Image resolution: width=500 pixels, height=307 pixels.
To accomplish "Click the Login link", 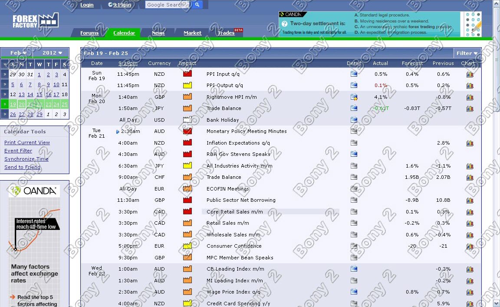I will [x=87, y=5].
